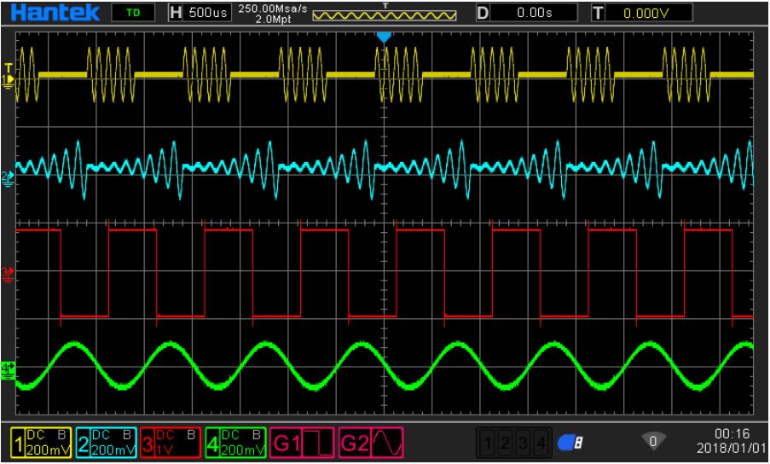
Task: Select G2 sine wave generator
Action: click(371, 443)
